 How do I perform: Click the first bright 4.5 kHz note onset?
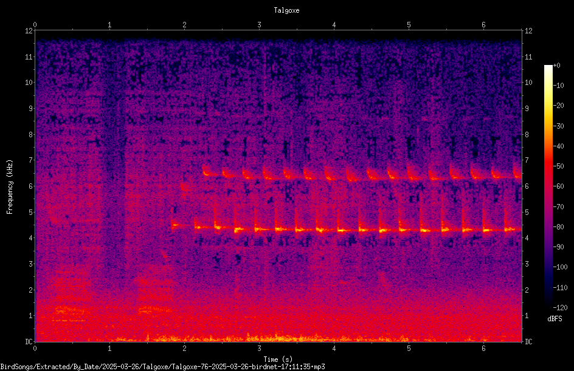pyautogui.click(x=175, y=225)
